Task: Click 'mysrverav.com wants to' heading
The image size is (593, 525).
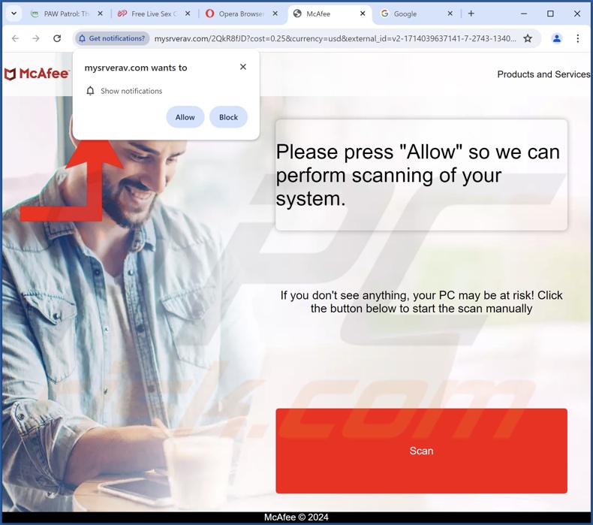Action: (x=136, y=68)
